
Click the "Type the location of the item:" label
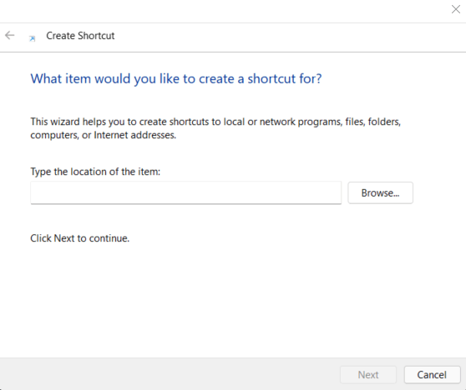click(95, 172)
